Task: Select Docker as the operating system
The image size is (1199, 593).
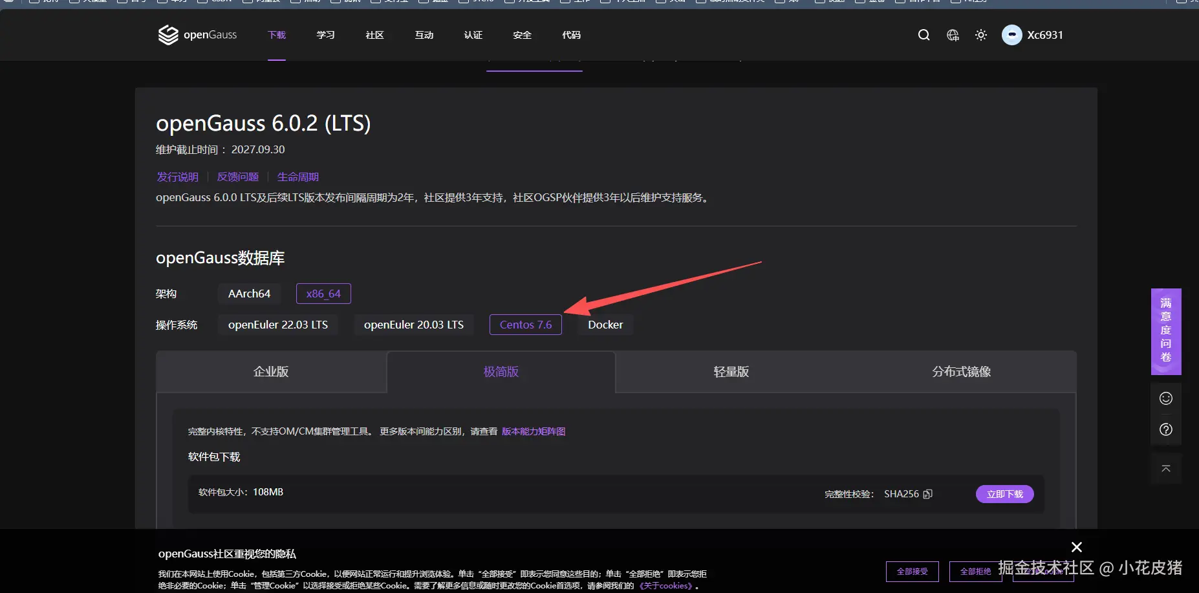Action: (605, 324)
